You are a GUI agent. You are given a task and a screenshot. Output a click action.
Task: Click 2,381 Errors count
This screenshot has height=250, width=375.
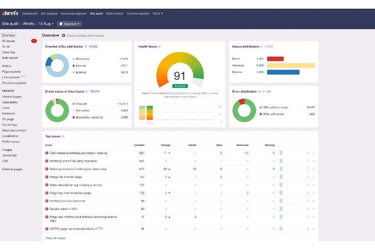point(260,59)
